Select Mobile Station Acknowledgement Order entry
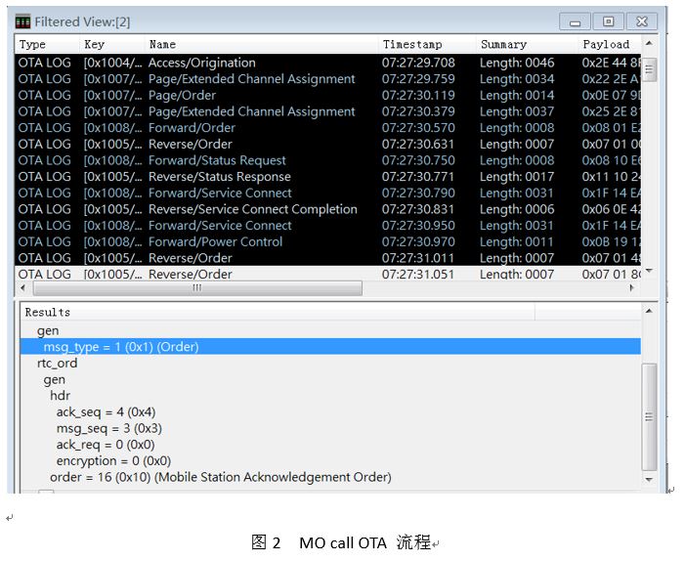This screenshot has height=561, width=685. (221, 477)
